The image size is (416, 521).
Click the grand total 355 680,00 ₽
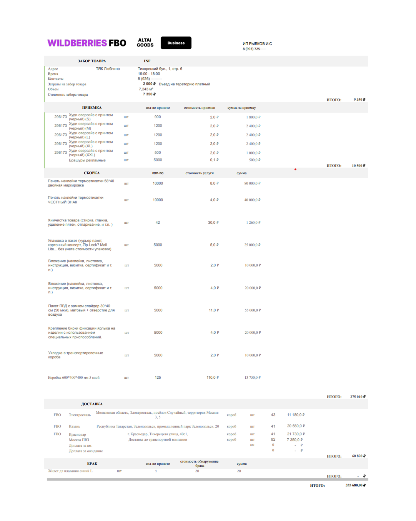click(x=356, y=485)
